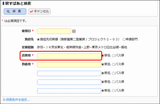Focus the first blank waypoint field below 到着地
This screenshot has height=104, width=160.
[x=69, y=73]
